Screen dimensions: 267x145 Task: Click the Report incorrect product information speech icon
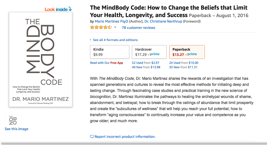pos(92,137)
